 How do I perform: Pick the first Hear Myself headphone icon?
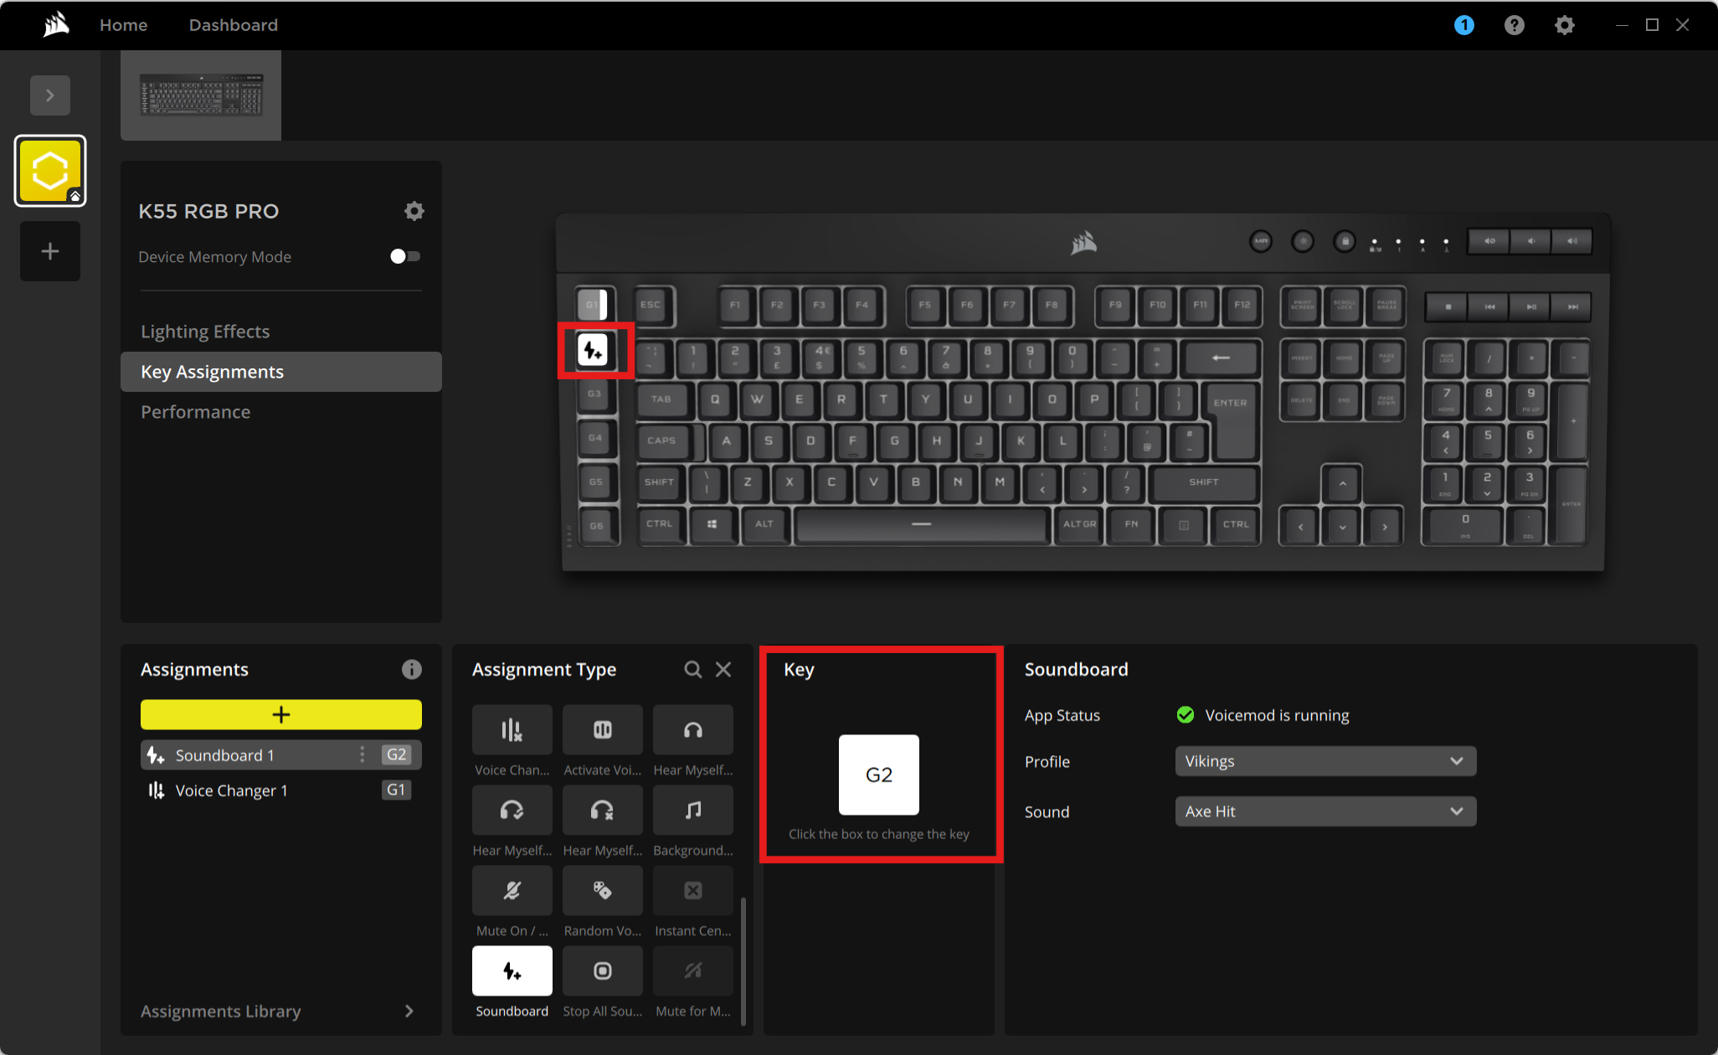692,730
